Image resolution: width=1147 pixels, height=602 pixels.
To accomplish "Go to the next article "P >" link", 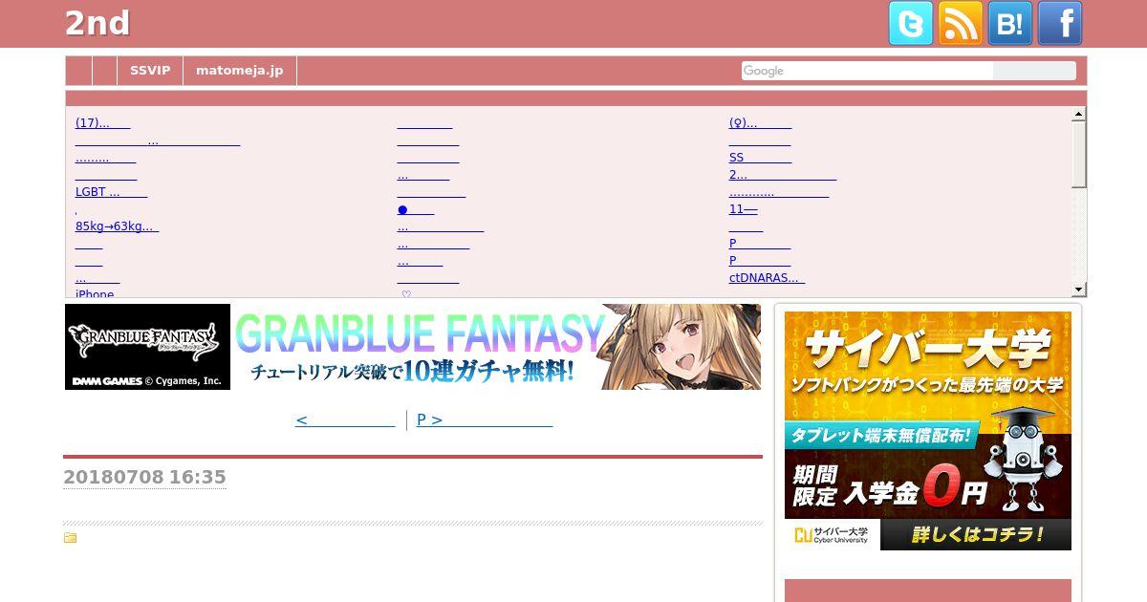I will 485,419.
